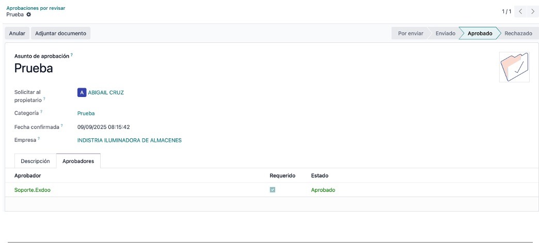Go to the previous record arrow

coord(521,11)
